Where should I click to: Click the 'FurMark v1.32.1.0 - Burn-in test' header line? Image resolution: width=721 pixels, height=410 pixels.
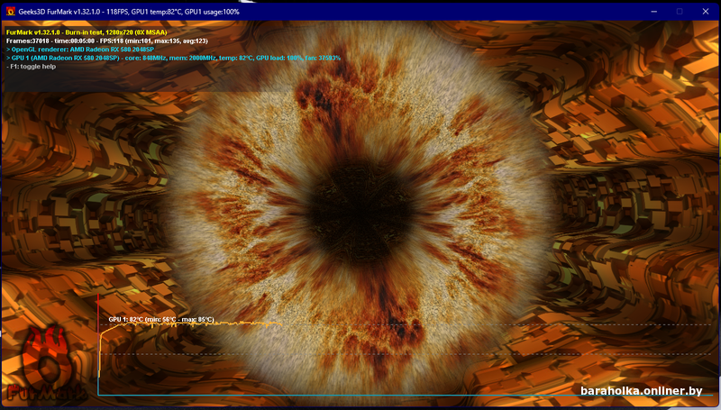pos(87,32)
